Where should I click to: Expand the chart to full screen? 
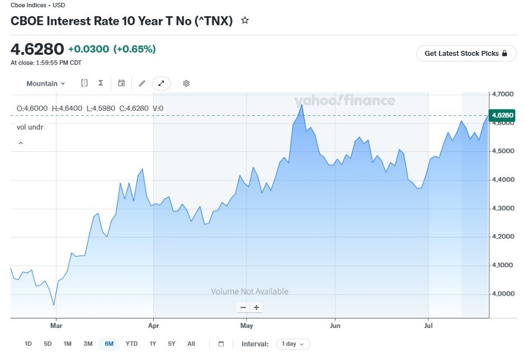[x=161, y=83]
